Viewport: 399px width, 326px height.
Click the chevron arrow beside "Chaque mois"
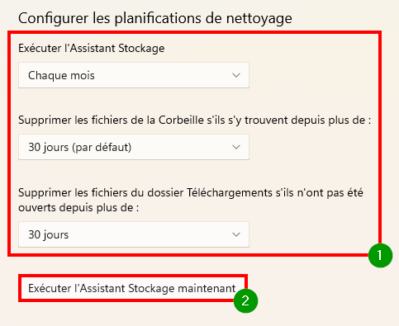[236, 75]
